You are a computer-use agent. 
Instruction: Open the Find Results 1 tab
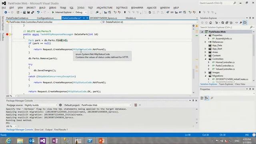(61, 130)
